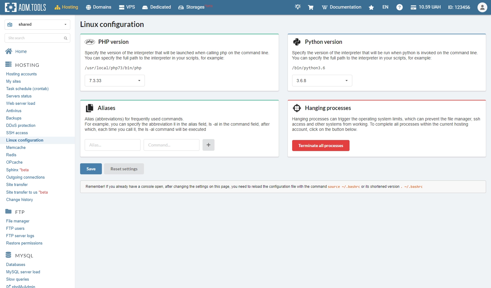Open the shopping cart
Image resolution: width=491 pixels, height=288 pixels.
pos(311,7)
